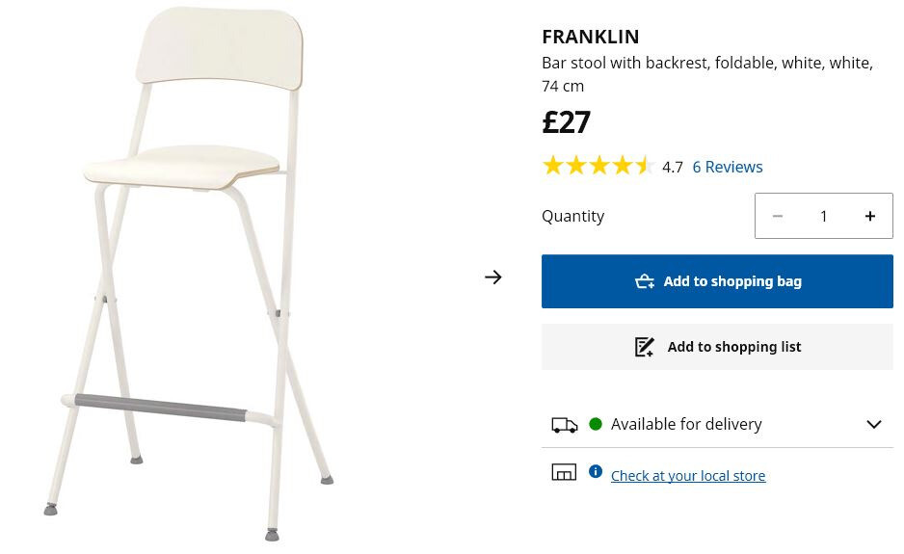The width and height of the screenshot is (904, 554).
Task: Decrease quantity with the minus button
Action: click(x=778, y=217)
